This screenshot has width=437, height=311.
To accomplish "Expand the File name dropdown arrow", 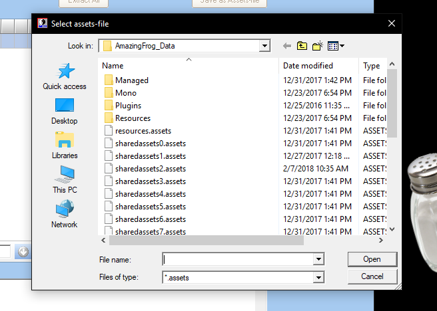I will coord(318,260).
